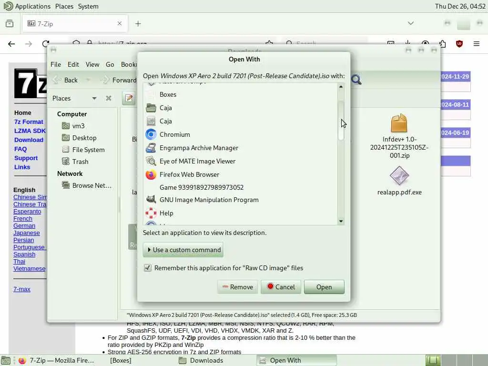
Task: Toggle the location edit pencil icon
Action: [x=129, y=98]
